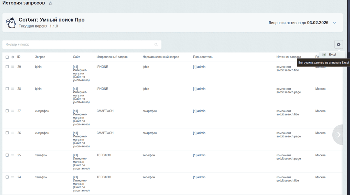350x195 pixels.
Task: Open [1] admin link in row 28
Action: (199, 89)
